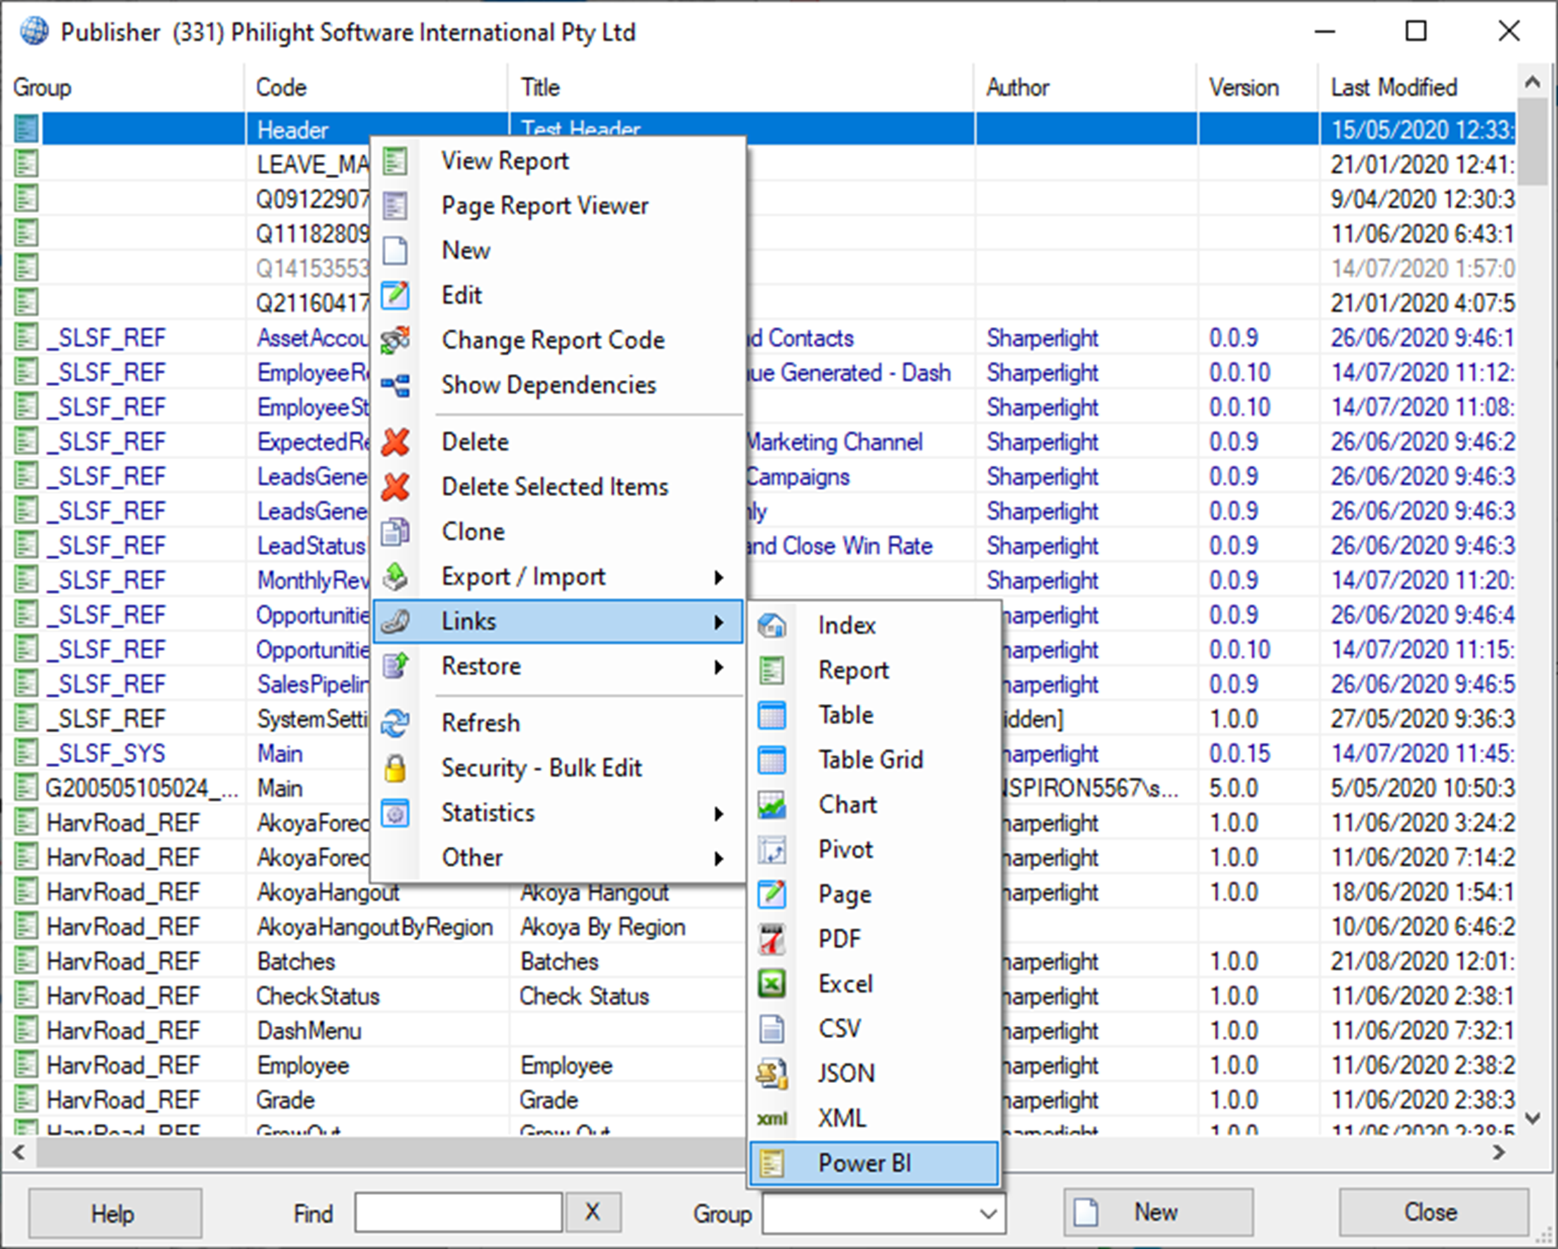
Task: Click the Power BI icon in submenu
Action: pyautogui.click(x=772, y=1163)
